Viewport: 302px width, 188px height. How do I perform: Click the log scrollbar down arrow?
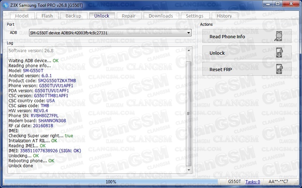point(189,170)
